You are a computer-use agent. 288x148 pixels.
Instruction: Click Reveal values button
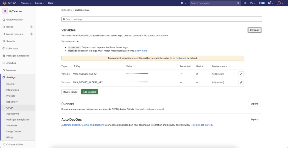click(70, 92)
